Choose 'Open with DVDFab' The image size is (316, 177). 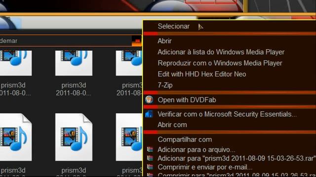187,100
